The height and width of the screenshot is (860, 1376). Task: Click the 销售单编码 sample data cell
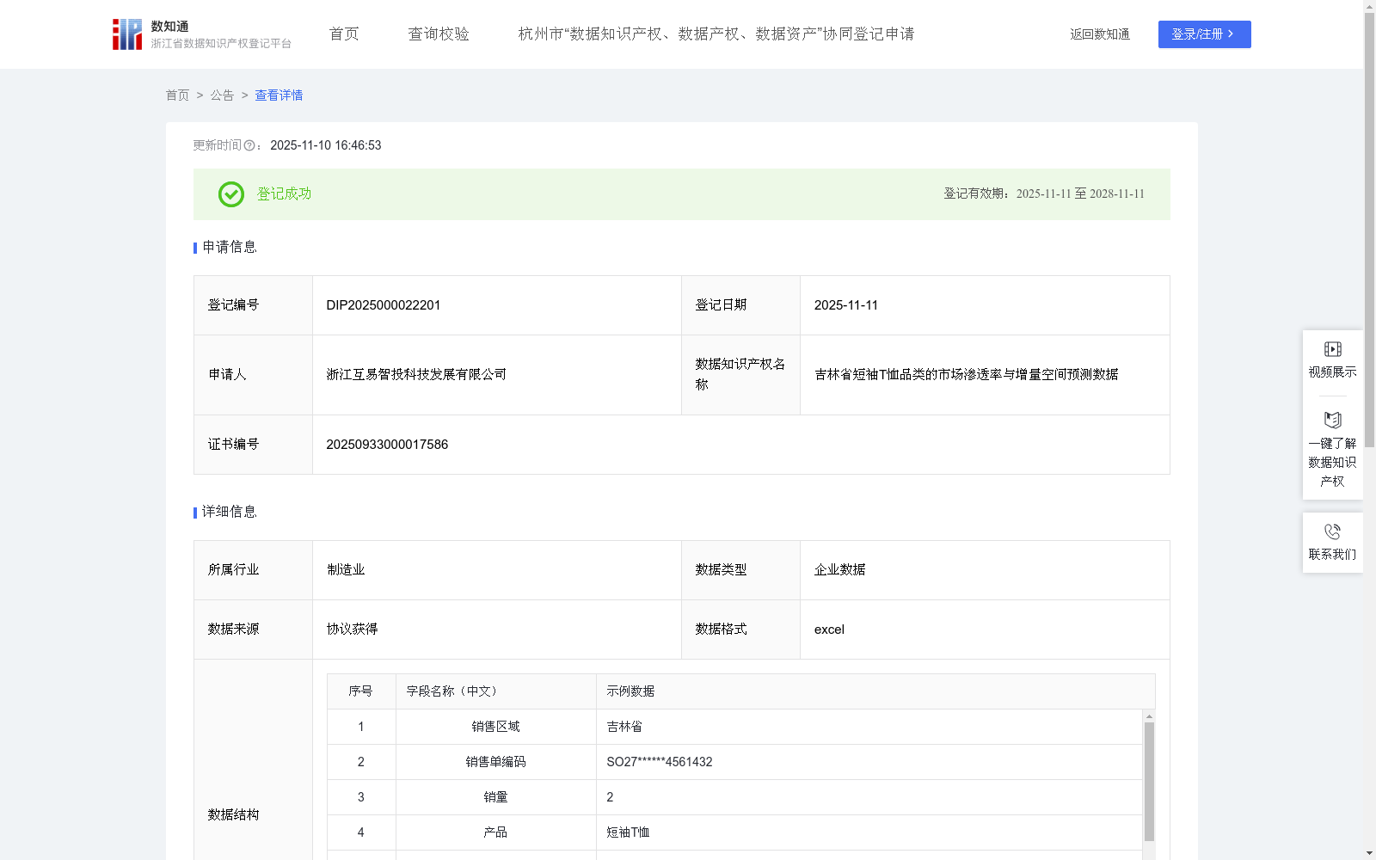pyautogui.click(x=659, y=762)
